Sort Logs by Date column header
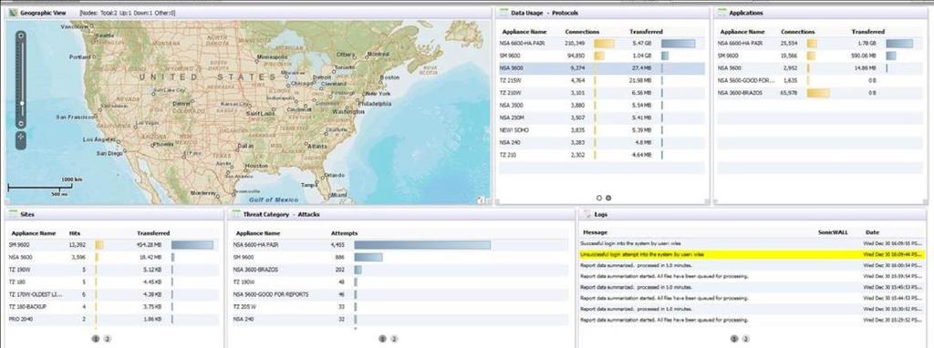Screen dimensions: 934x348 [x=872, y=232]
